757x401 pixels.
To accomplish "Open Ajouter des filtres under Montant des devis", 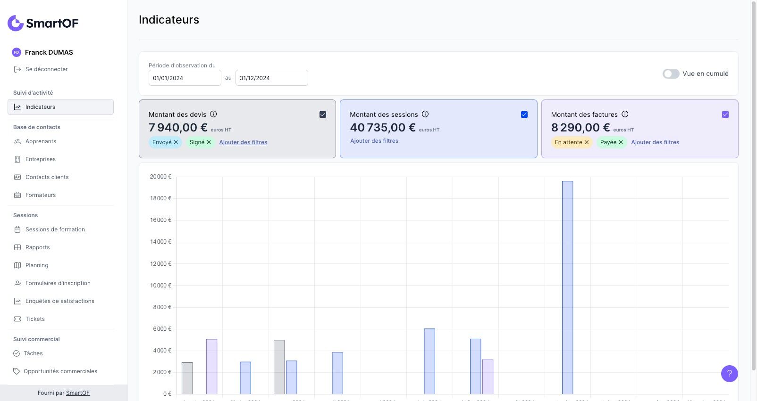I will coord(243,142).
